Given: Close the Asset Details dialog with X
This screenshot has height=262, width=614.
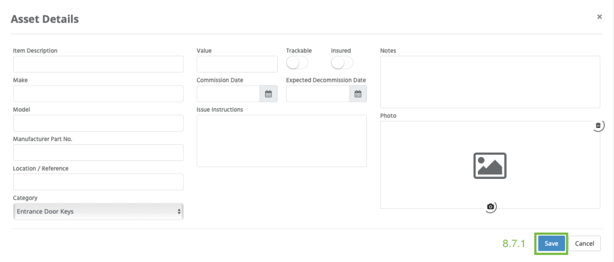Looking at the screenshot, I should pos(599,17).
